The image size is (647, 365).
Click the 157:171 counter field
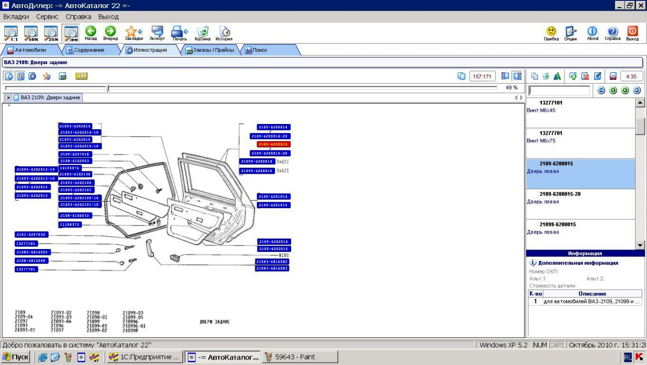(483, 77)
